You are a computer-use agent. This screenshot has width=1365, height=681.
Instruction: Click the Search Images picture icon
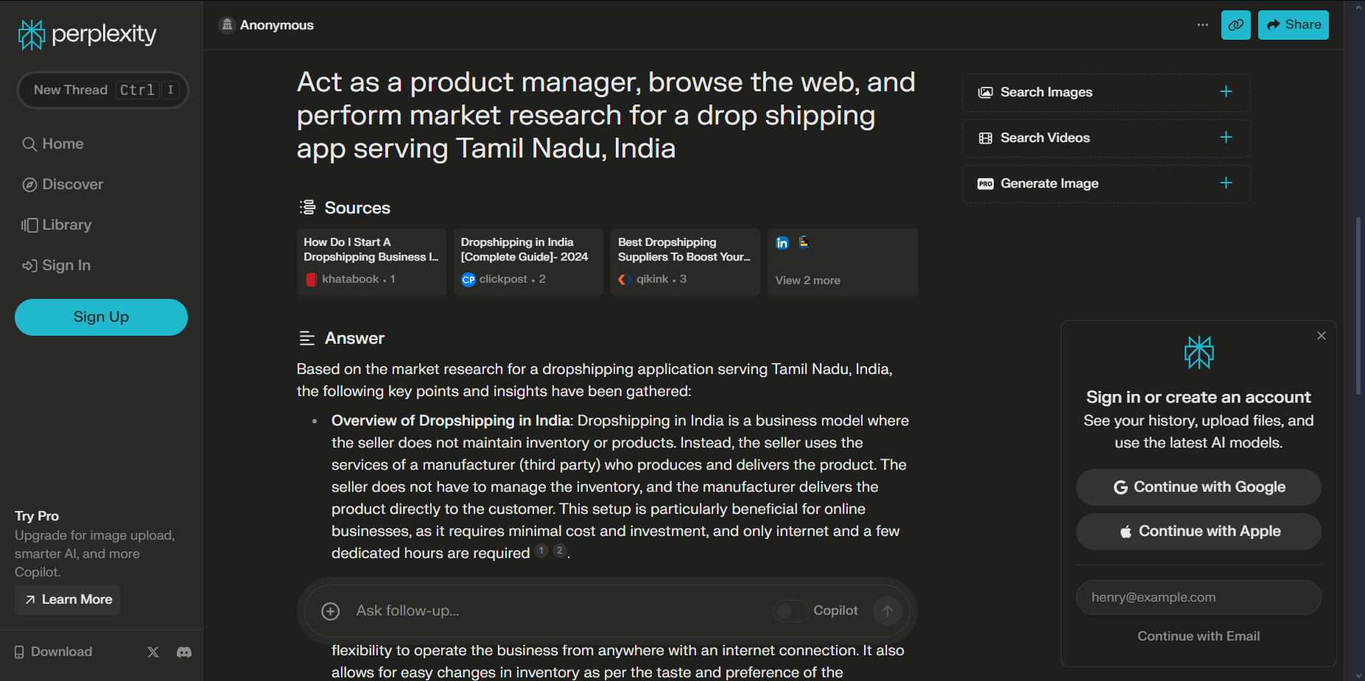(x=985, y=92)
